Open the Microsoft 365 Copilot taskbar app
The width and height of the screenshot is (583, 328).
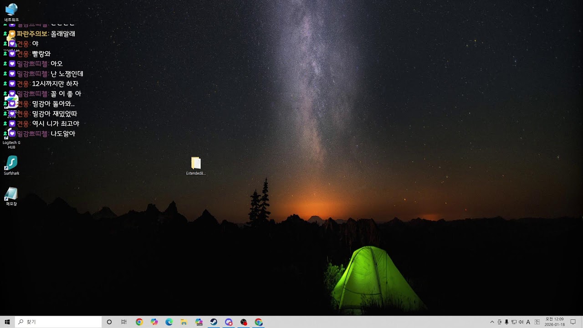point(199,322)
